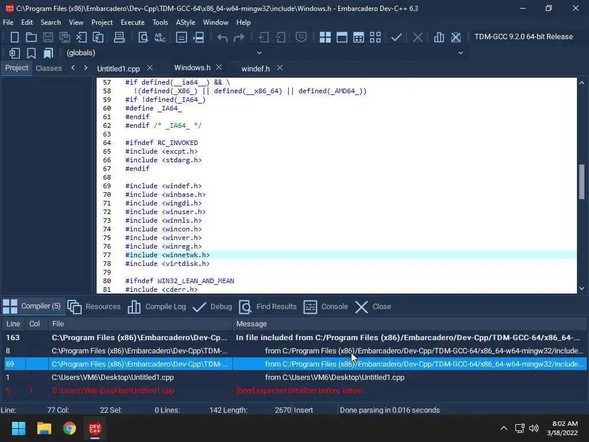
Task: Click the Close All files icon
Action: (98, 37)
